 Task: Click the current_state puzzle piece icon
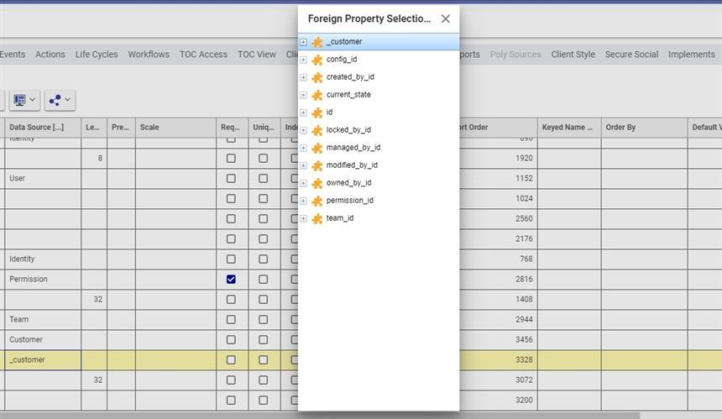click(x=317, y=95)
